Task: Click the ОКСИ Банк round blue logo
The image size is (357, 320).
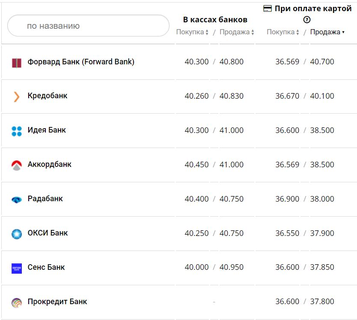Action: pyautogui.click(x=16, y=234)
